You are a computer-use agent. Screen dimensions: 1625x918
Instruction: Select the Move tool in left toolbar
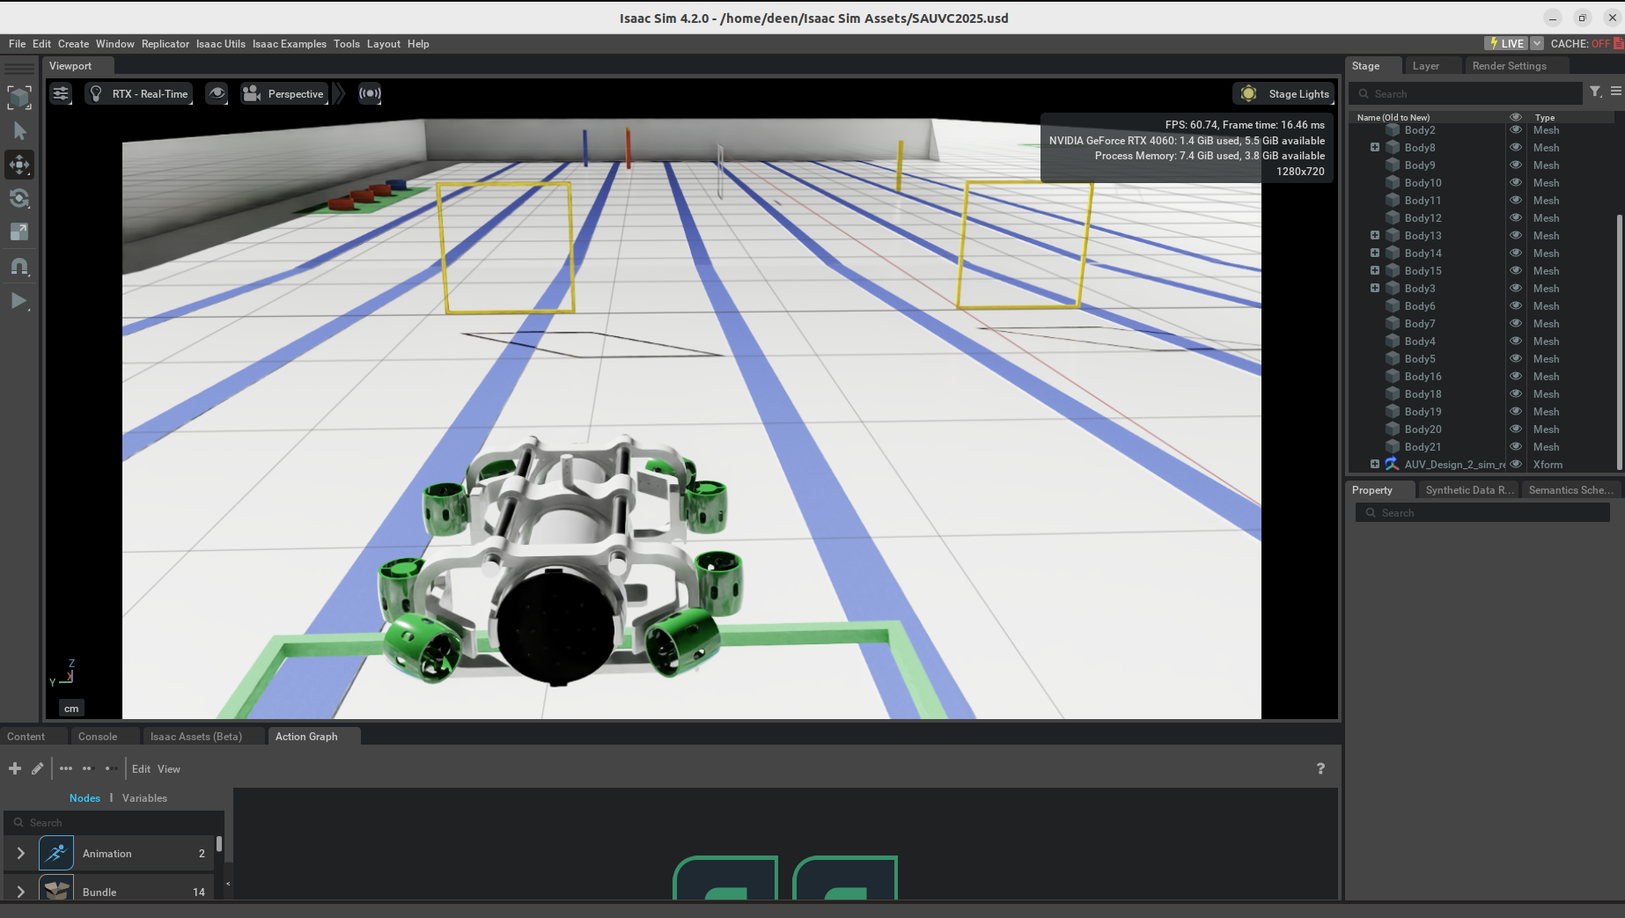tap(19, 165)
